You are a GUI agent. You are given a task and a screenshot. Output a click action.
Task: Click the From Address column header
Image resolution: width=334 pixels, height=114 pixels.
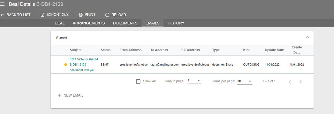coord(131,50)
